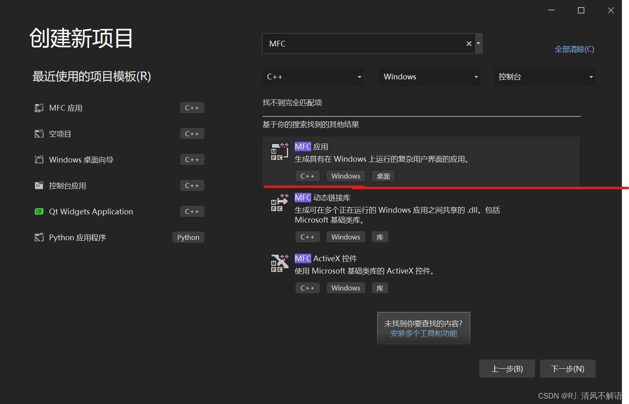Select the Windows 桌面向导 icon
This screenshot has height=404, width=629.
pos(39,159)
